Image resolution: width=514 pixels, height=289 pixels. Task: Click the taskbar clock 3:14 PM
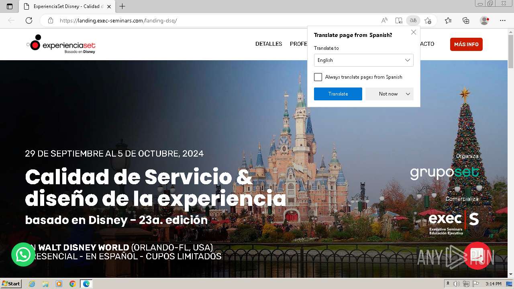pos(493,284)
